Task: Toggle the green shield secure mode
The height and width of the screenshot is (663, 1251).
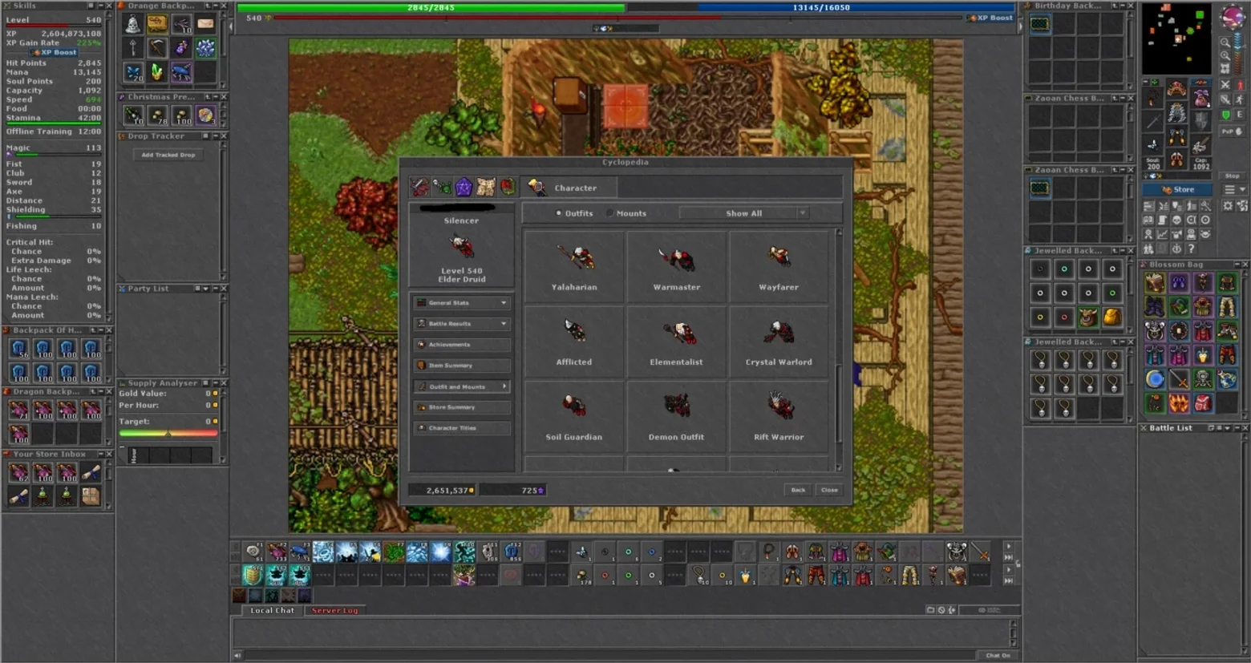Action: coord(1225,115)
